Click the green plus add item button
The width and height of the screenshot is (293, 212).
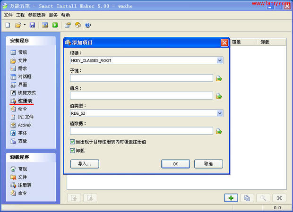pos(231,198)
